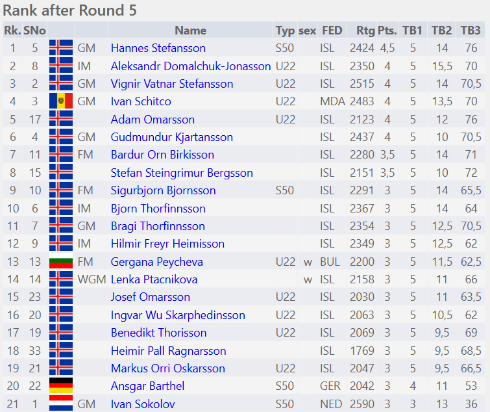490x412 pixels.
Task: Open Hannes Stefansson's player page
Action: tap(158, 48)
